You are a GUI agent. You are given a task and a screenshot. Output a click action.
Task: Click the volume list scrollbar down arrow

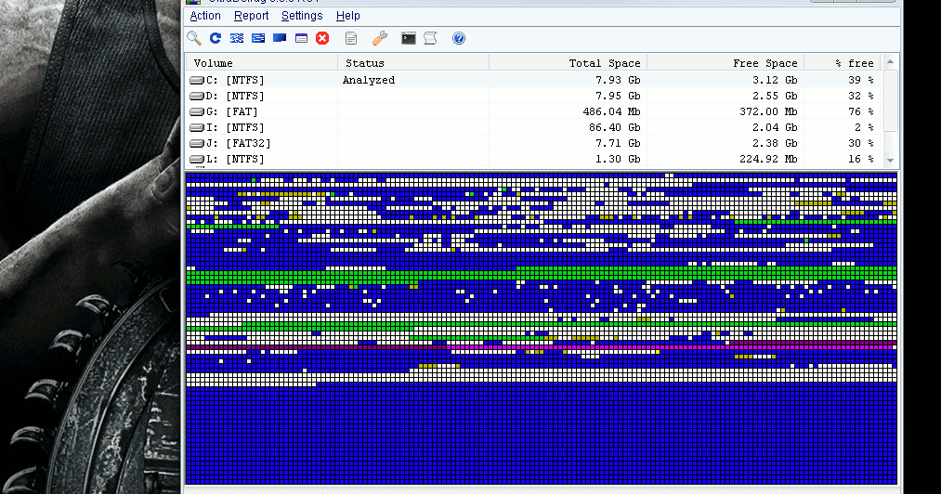[x=891, y=161]
